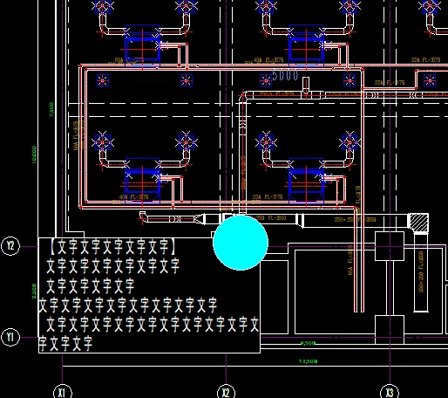Select the blue 5000 dimension text
Screen dimensions: 448x398
[285, 75]
